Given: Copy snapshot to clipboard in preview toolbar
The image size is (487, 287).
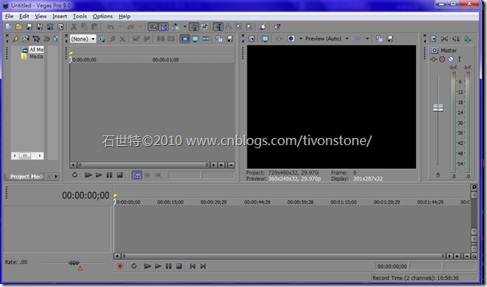Looking at the screenshot, I should coord(379,39).
